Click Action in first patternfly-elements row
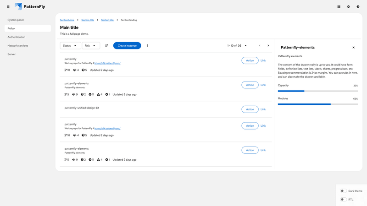367x206 pixels. coord(250,85)
